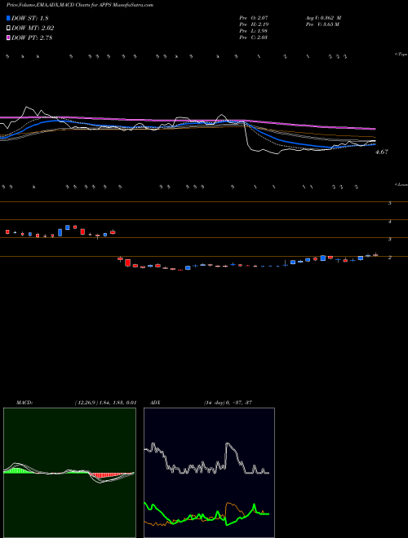Click the 'ADX' panel heading

(x=156, y=403)
